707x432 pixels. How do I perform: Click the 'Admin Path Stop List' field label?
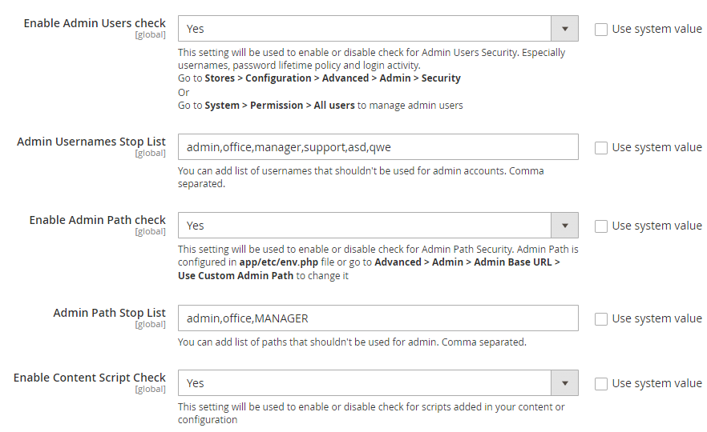point(109,313)
